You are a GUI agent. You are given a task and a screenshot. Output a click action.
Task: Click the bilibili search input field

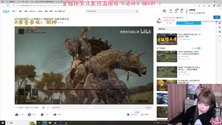110,11
